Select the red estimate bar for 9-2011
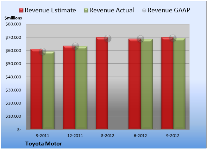This screenshot has width=207, height=149. pos(37,89)
